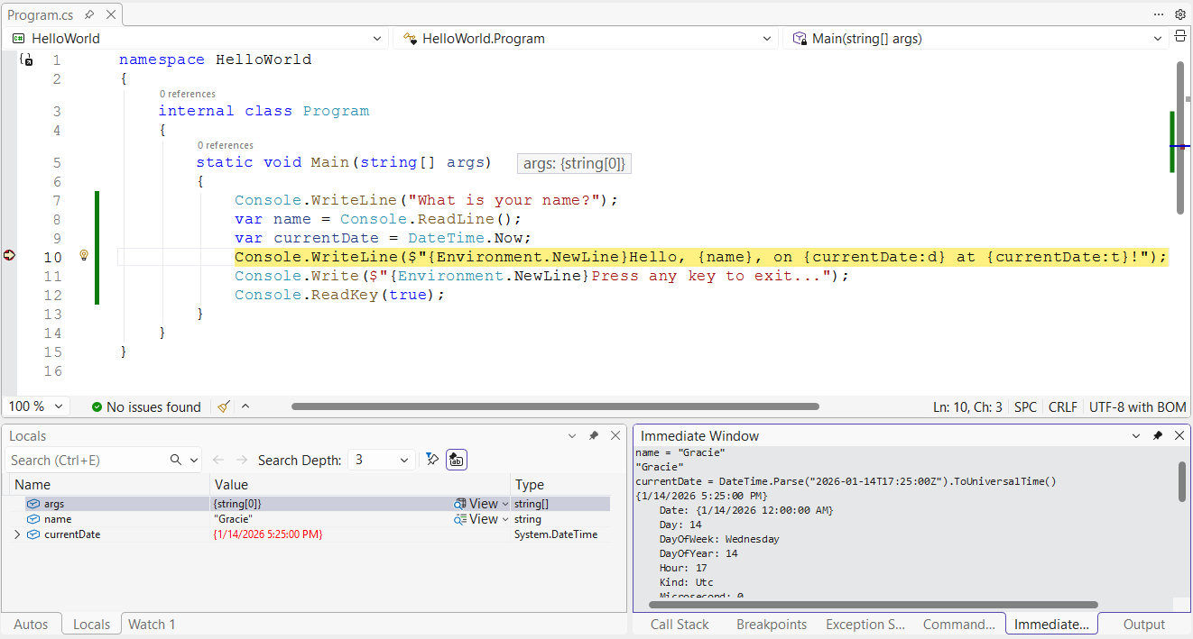Open Quick Actions lightbulb on line 10
The image size is (1193, 639).
[83, 256]
